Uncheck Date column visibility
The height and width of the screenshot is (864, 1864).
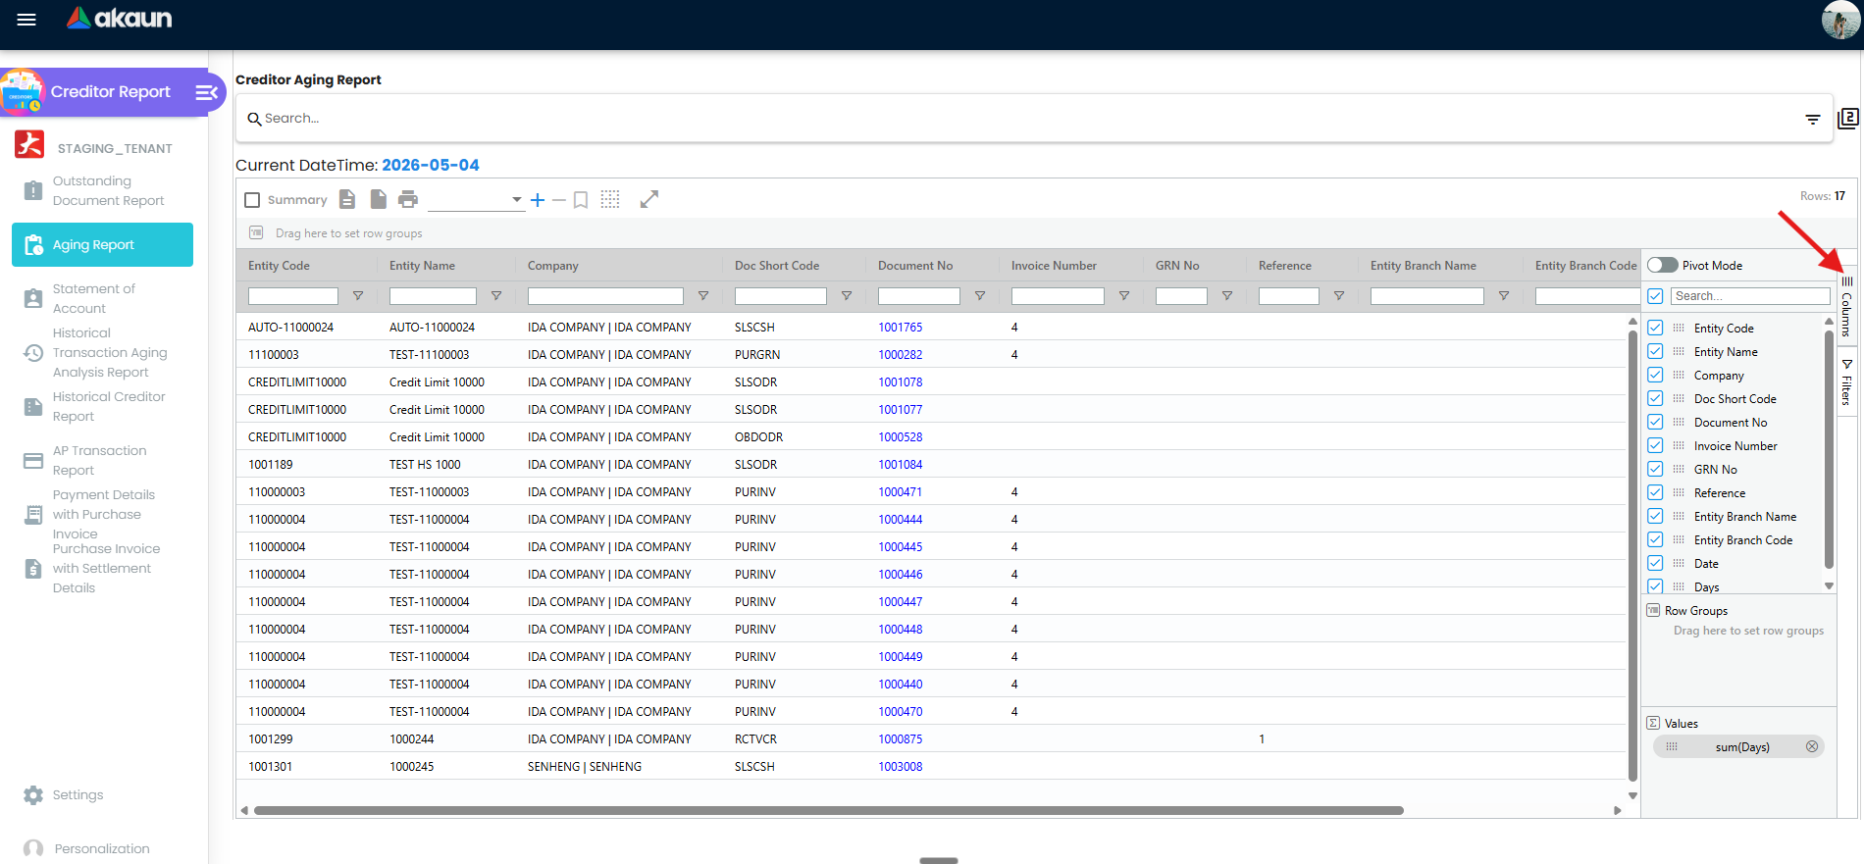pyautogui.click(x=1655, y=564)
